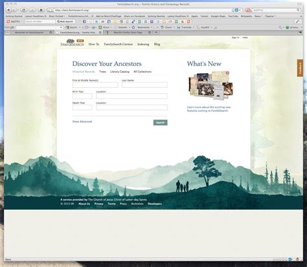Image resolution: width=307 pixels, height=267 pixels.
Task: Open the FamilySearch Centers link
Action: [x=118, y=44]
